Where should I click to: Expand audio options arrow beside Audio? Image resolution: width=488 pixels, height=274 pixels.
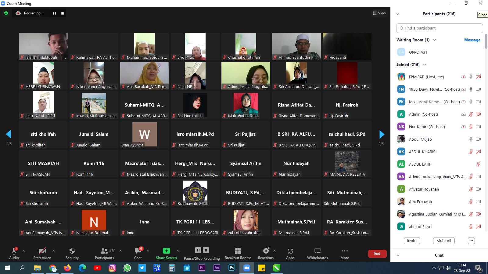pyautogui.click(x=24, y=251)
